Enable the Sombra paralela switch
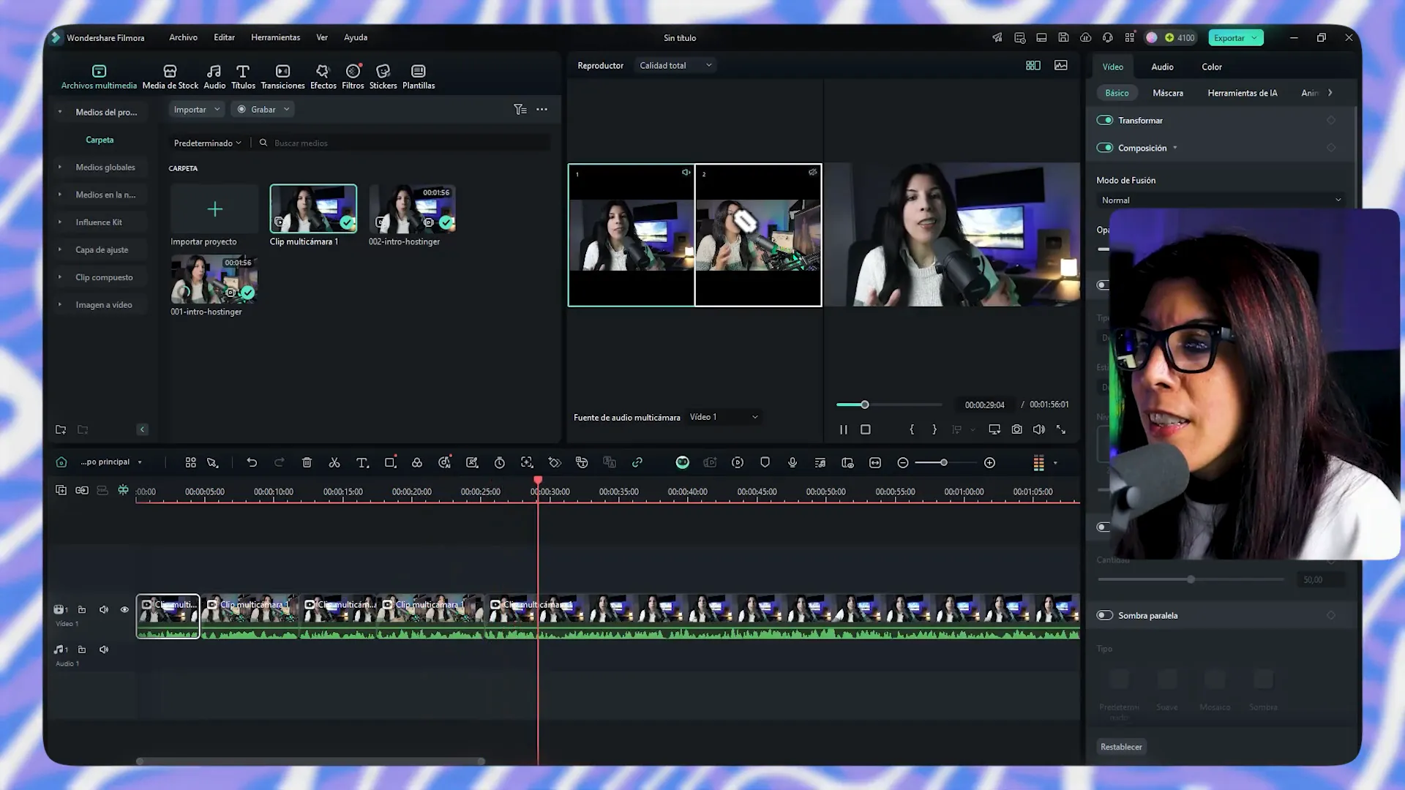Viewport: 1405px width, 790px height. coord(1104,615)
